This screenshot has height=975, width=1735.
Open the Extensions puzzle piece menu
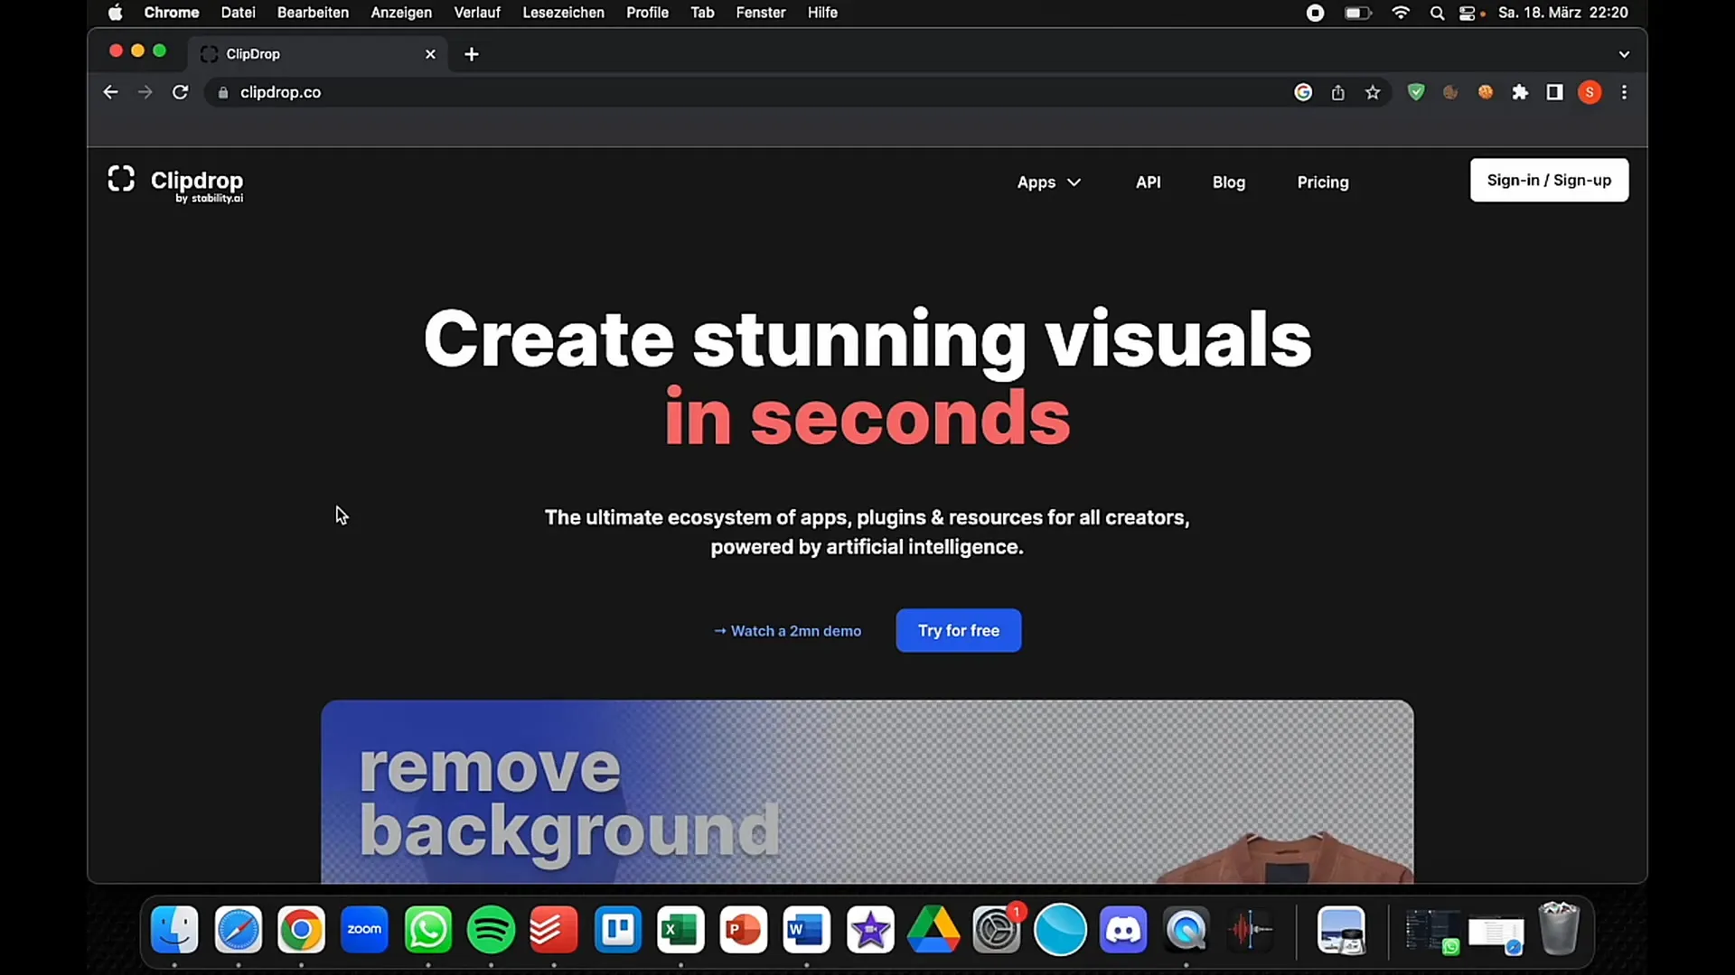point(1520,92)
